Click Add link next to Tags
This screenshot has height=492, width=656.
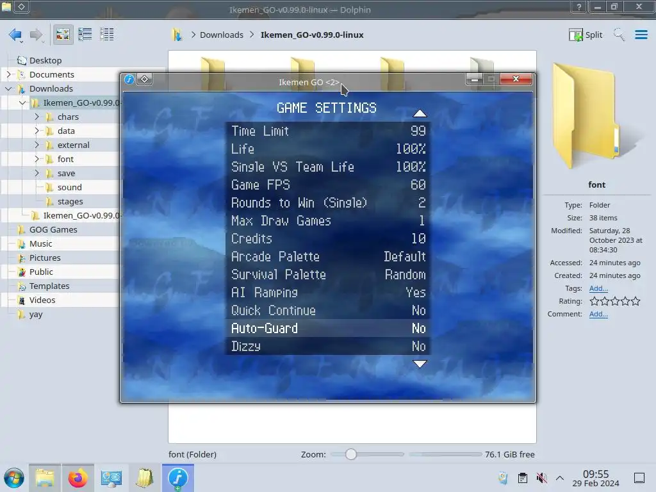point(598,288)
